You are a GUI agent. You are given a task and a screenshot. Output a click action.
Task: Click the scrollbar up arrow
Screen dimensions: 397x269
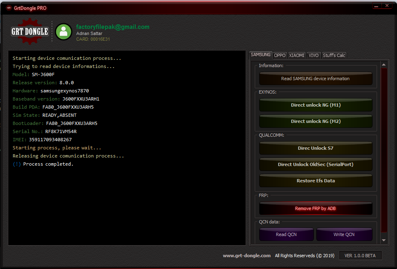pyautogui.click(x=384, y=65)
